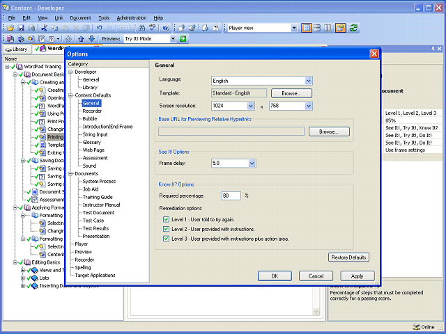The width and height of the screenshot is (446, 334).
Task: Open the Frame delay dropdown
Action: point(252,164)
